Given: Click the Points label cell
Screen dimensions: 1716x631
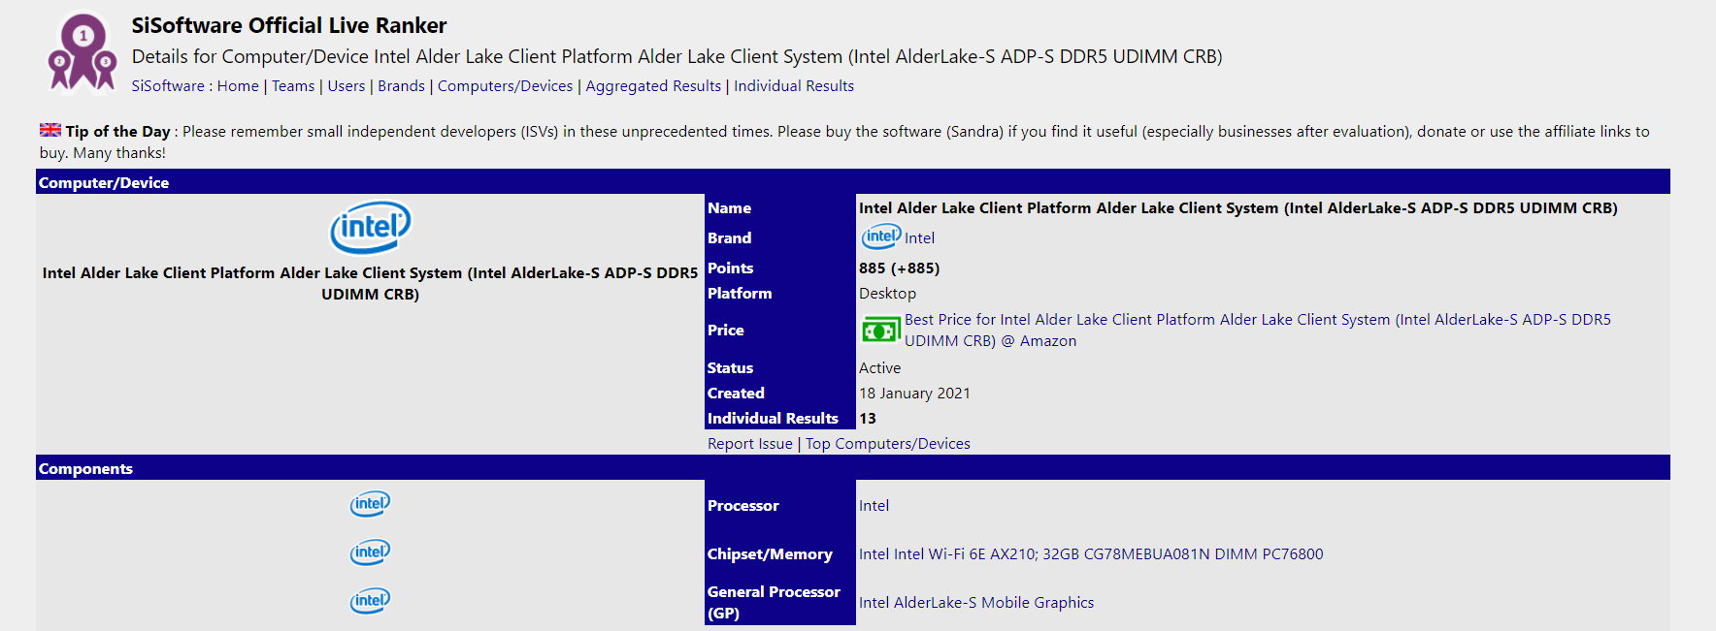Looking at the screenshot, I should [780, 268].
